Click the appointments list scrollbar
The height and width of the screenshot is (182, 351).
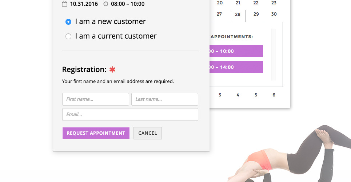tap(274, 55)
